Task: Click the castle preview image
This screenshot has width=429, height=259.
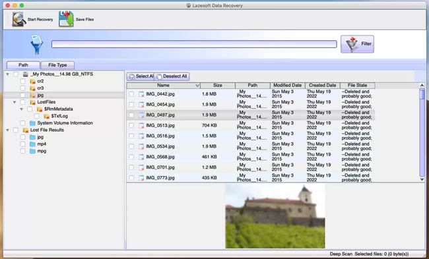Action: (275, 216)
